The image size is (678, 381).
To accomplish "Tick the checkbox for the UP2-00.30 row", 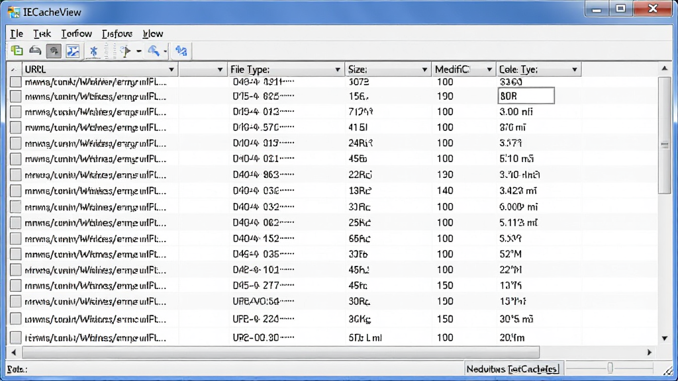I will click(16, 337).
